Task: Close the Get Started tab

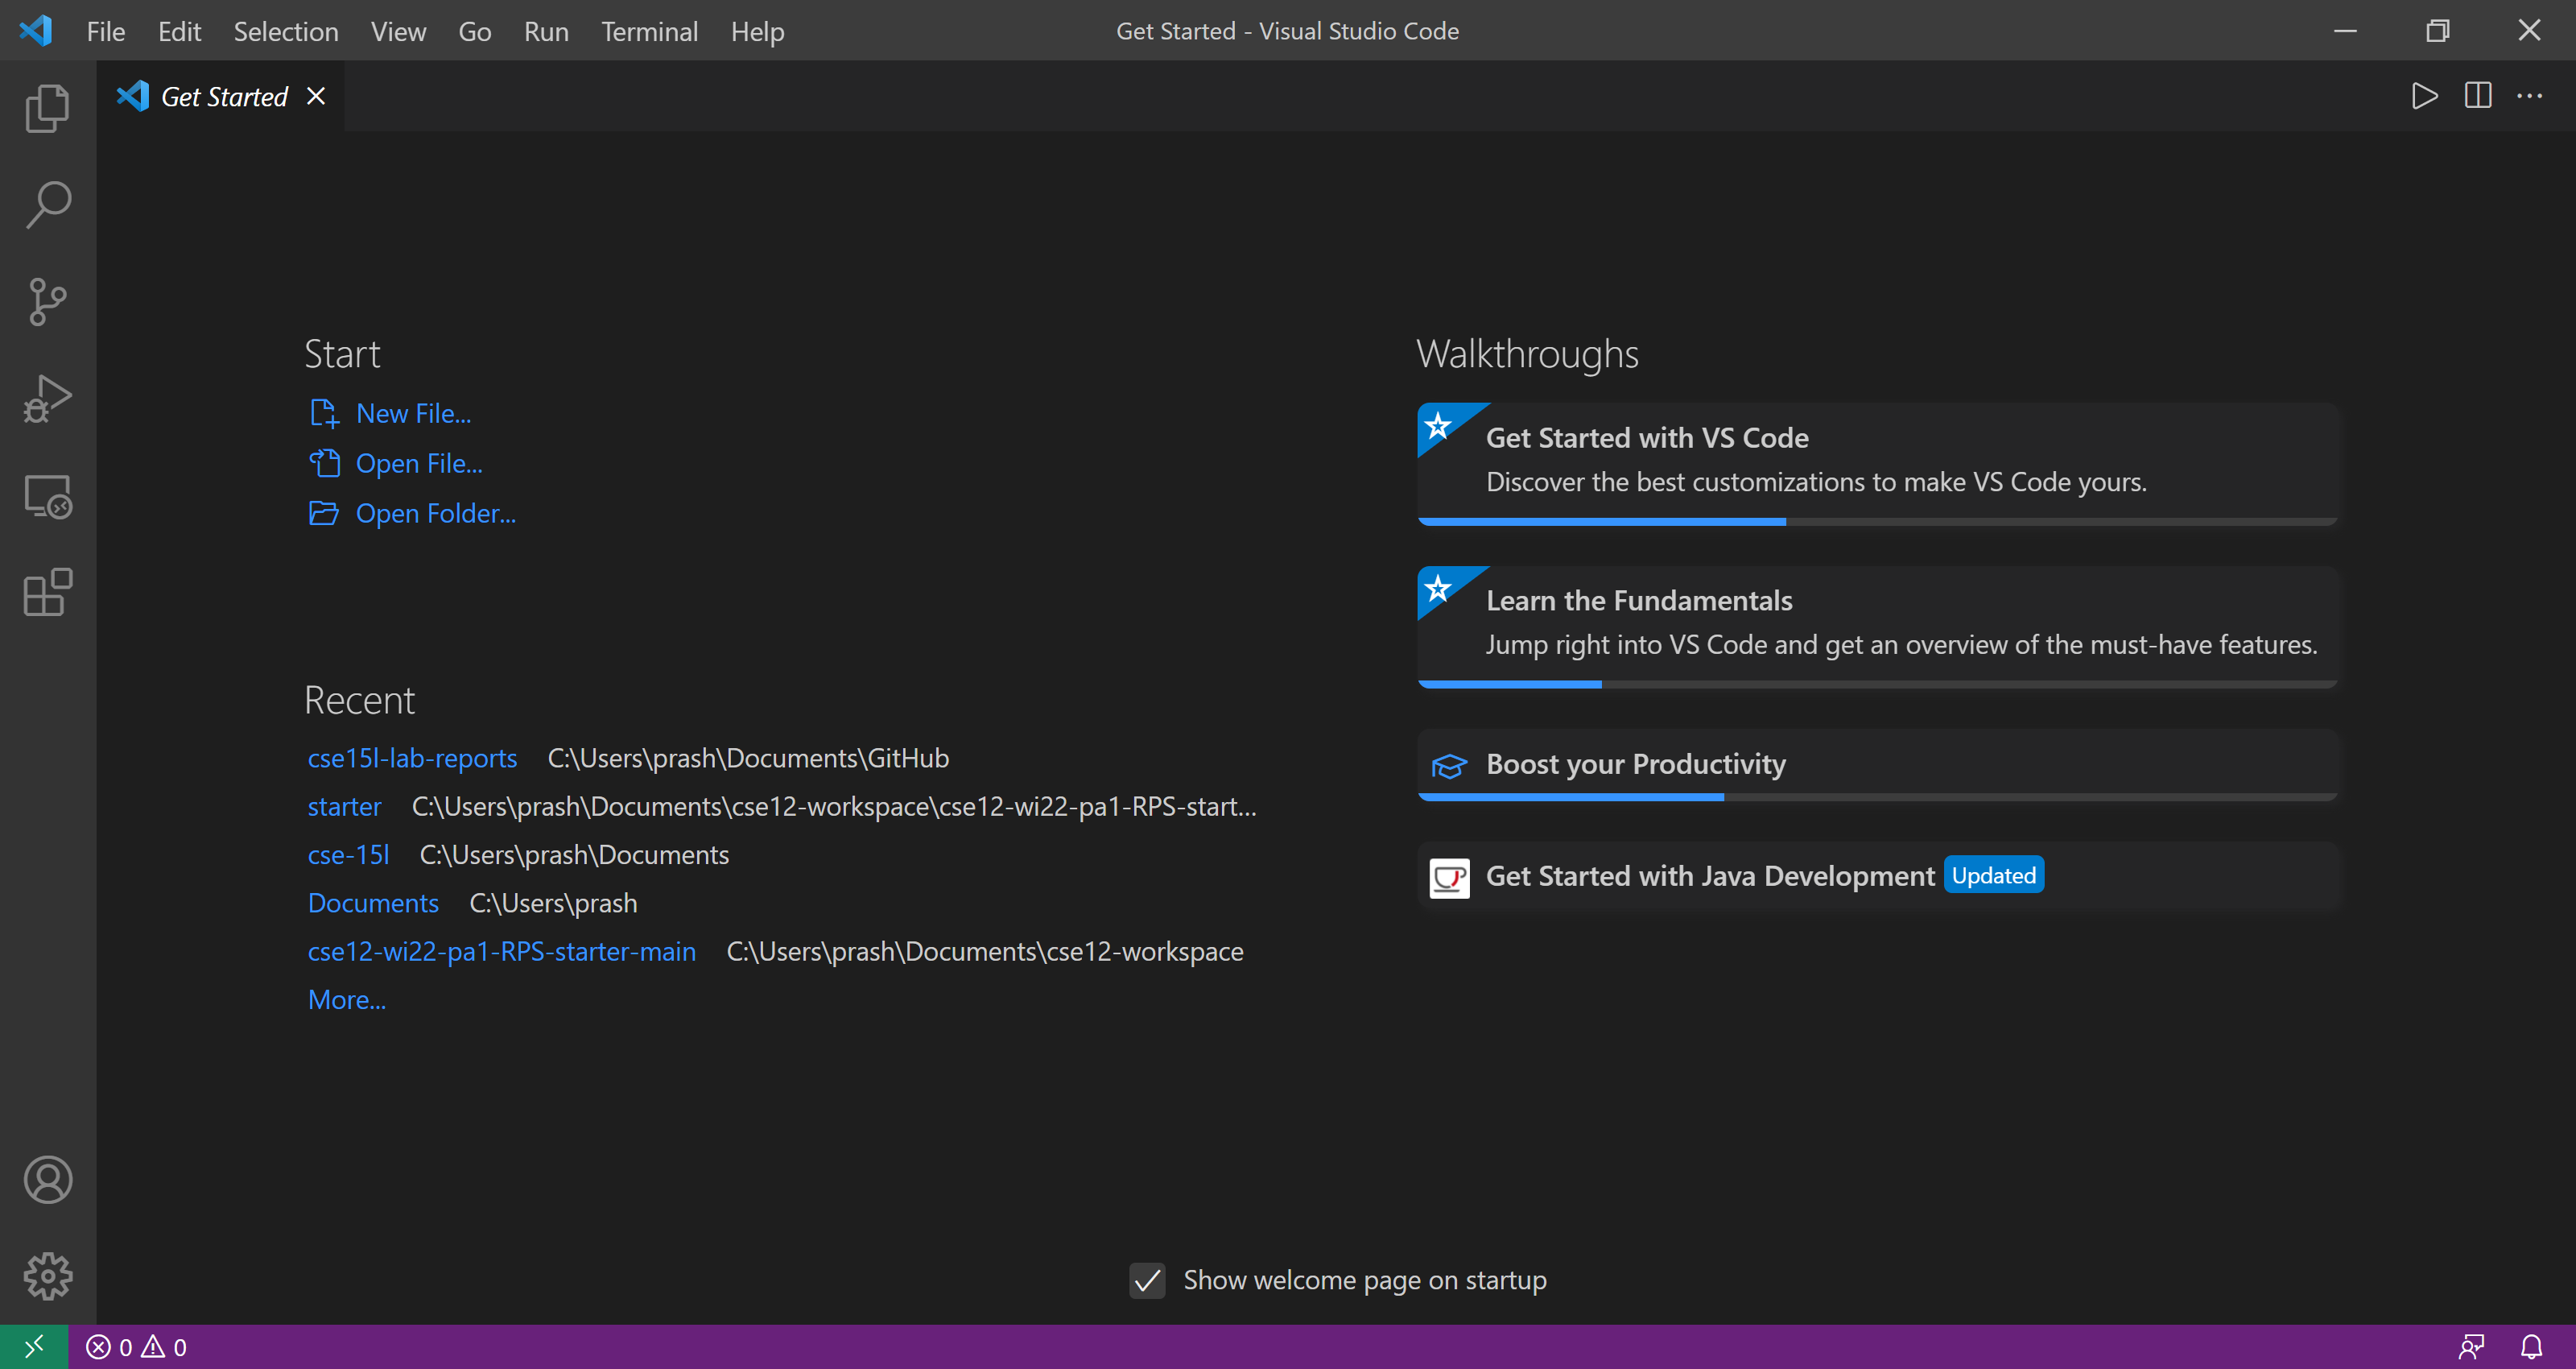Action: 316,96
